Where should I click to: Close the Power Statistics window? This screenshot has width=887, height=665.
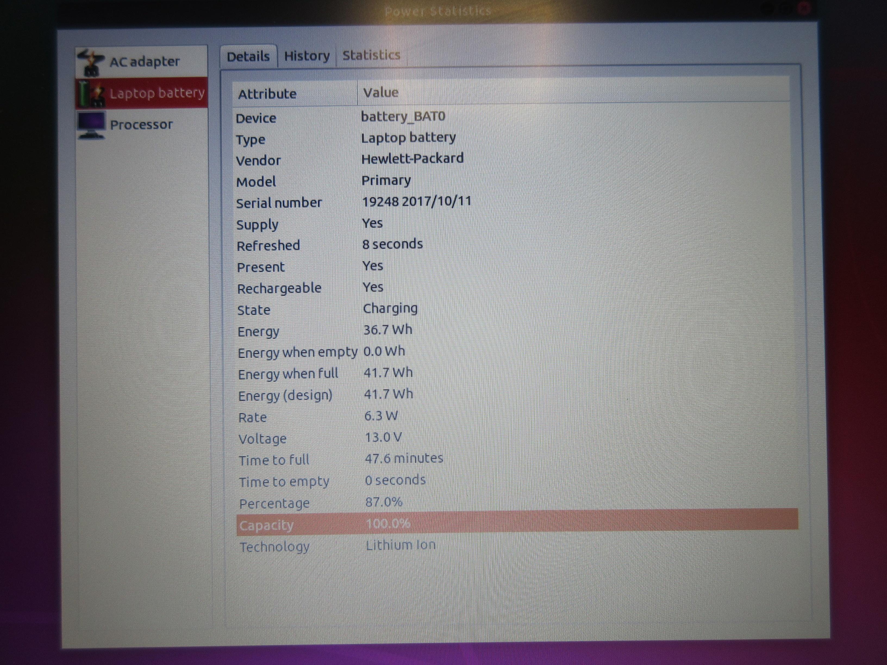click(804, 8)
